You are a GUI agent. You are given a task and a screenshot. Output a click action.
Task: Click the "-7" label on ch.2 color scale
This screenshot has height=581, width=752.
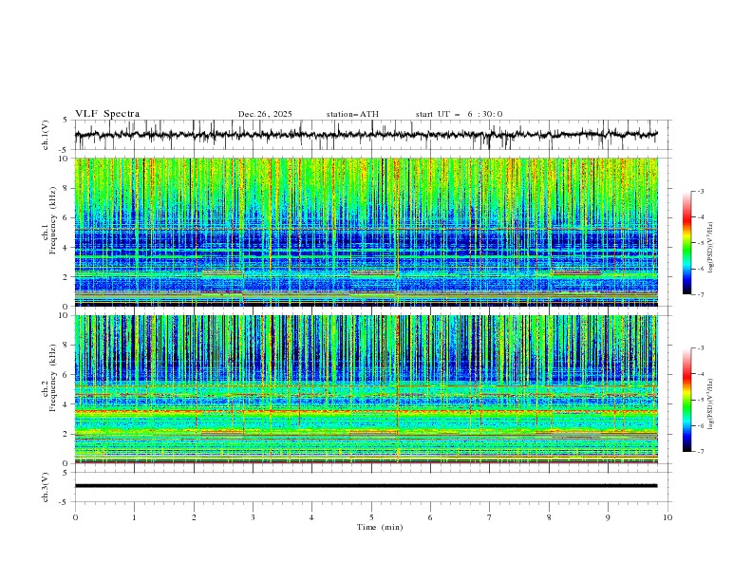(x=701, y=452)
